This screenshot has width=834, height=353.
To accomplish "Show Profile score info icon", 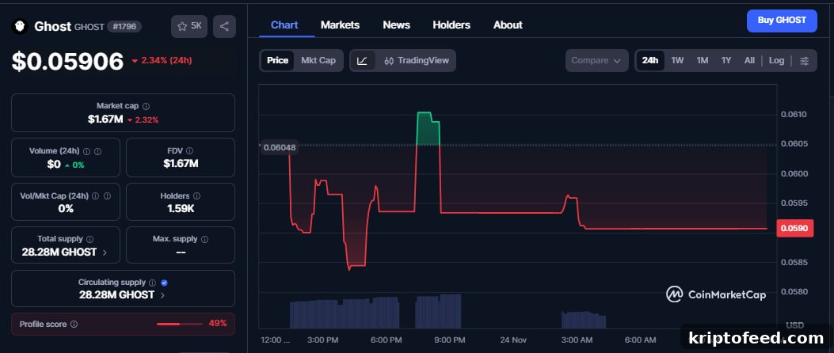I will pyautogui.click(x=74, y=324).
